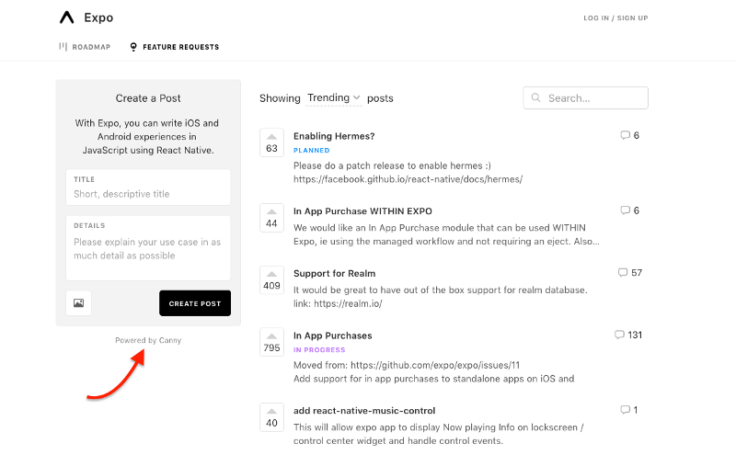Image resolution: width=736 pixels, height=455 pixels.
Task: Click into the Details text area
Action: point(148,249)
